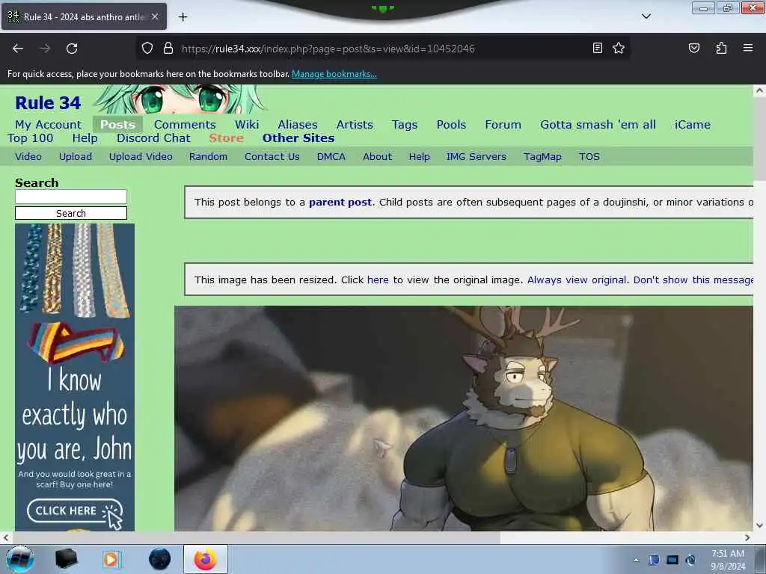Click the padlock site information icon
The height and width of the screenshot is (574, 766).
click(168, 48)
